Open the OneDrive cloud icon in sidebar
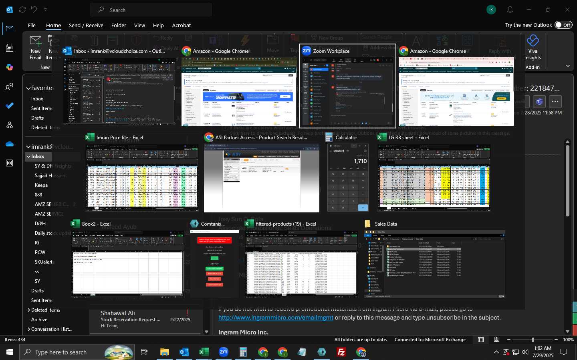Image resolution: width=577 pixels, height=360 pixels. (x=10, y=144)
